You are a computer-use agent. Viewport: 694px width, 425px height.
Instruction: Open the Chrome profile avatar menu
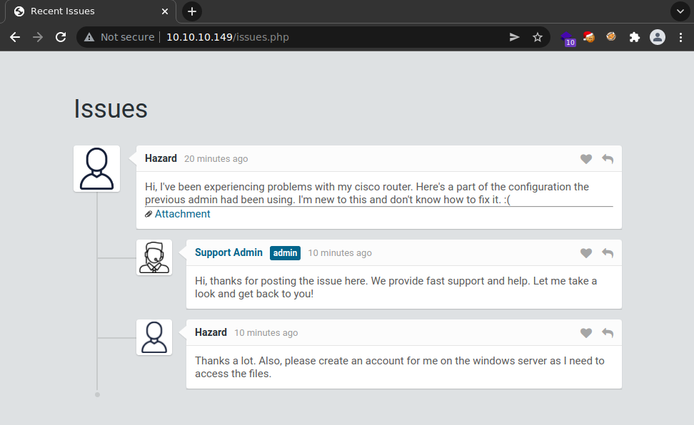click(x=658, y=37)
